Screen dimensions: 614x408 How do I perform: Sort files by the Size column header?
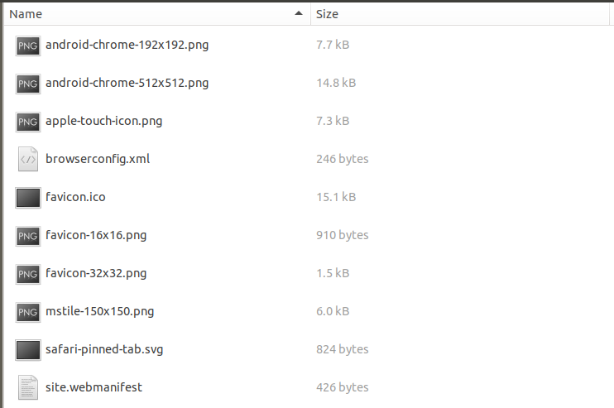[460, 14]
